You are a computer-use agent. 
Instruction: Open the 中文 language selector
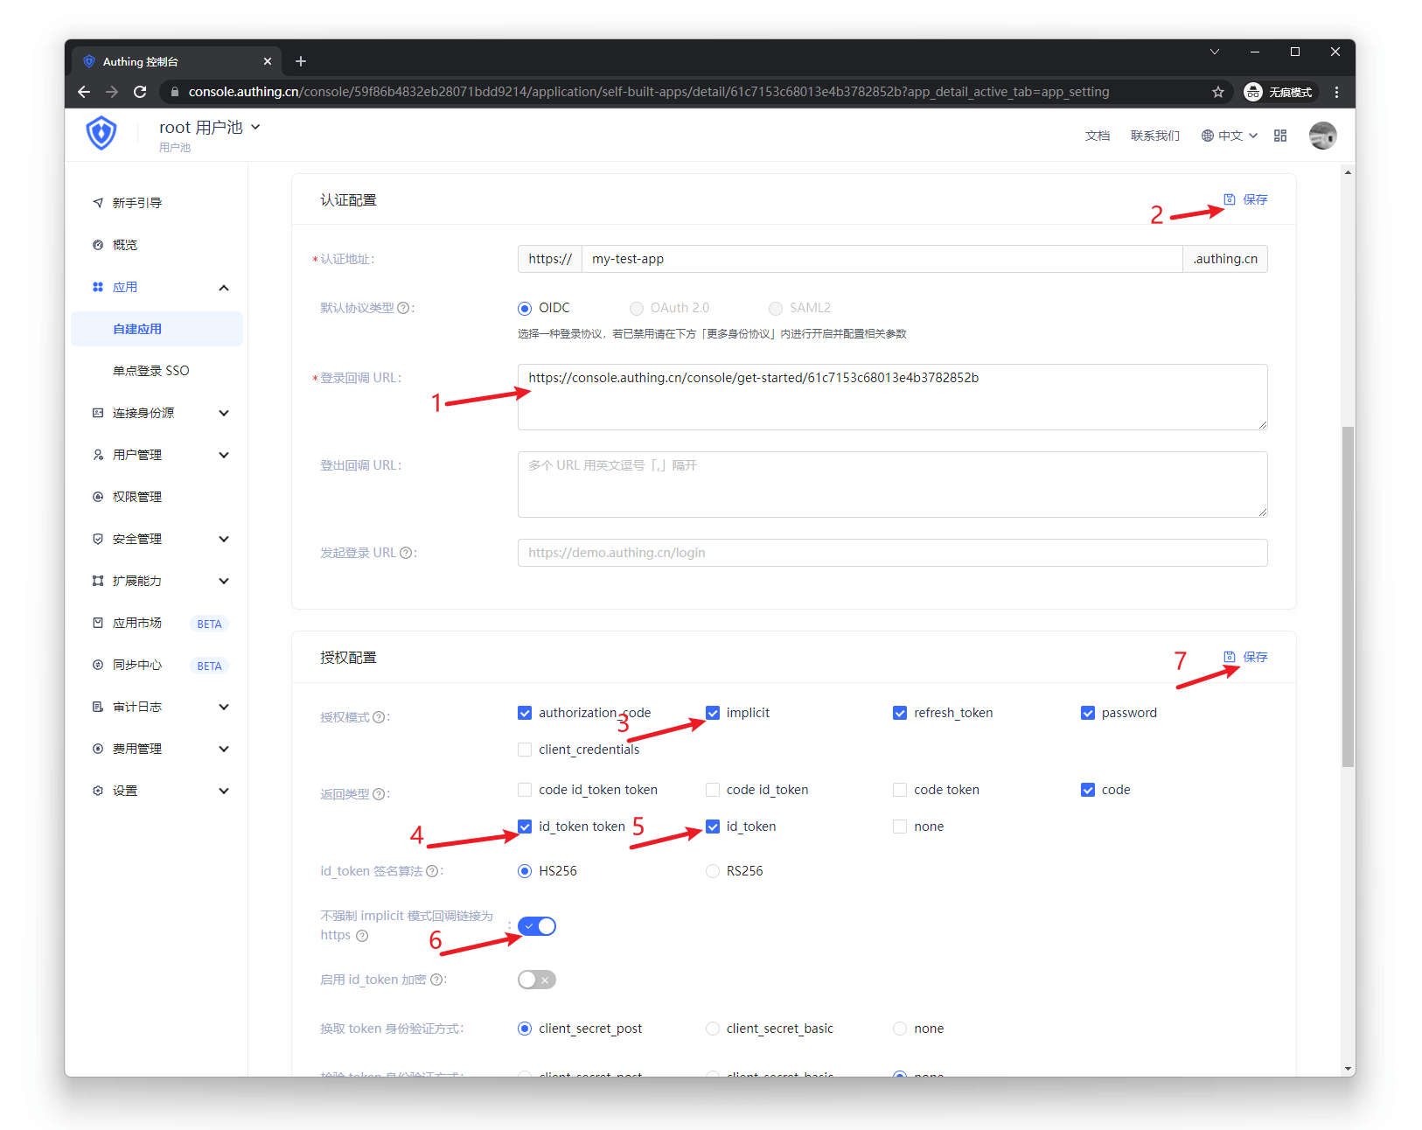point(1228,136)
